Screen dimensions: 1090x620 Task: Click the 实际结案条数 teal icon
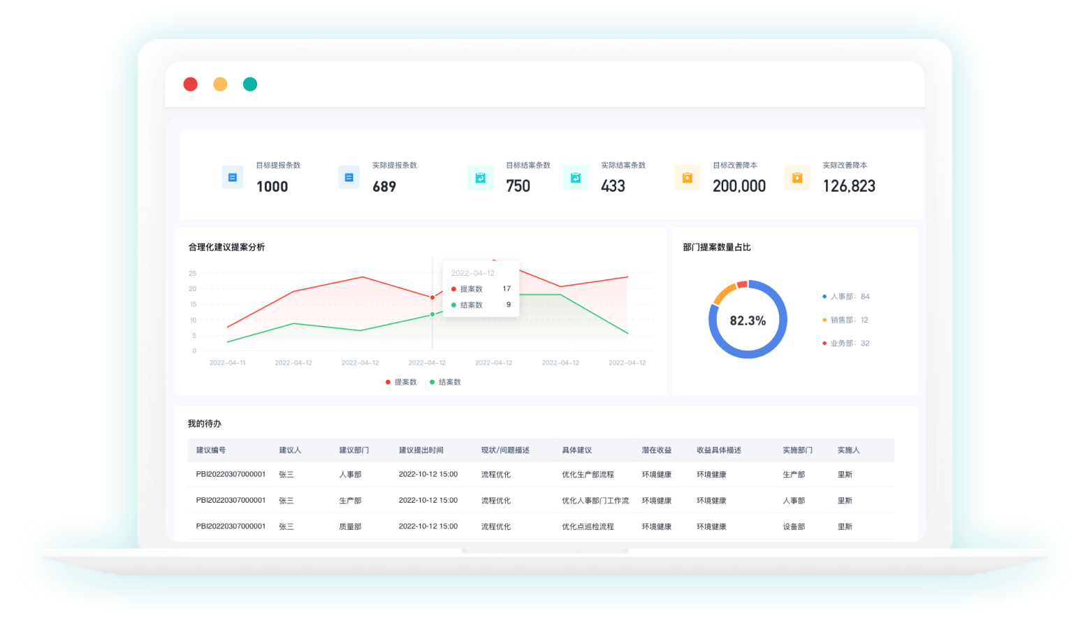click(575, 177)
